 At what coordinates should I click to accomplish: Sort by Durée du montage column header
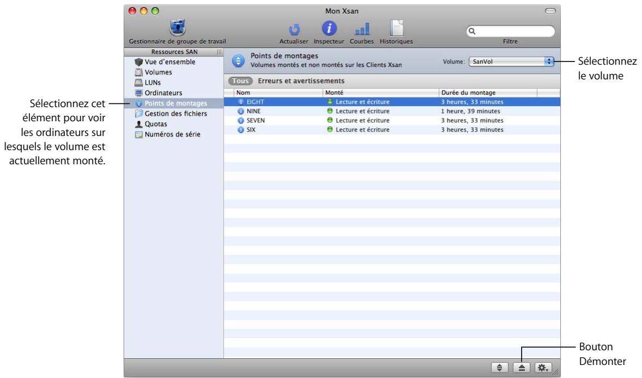point(488,93)
